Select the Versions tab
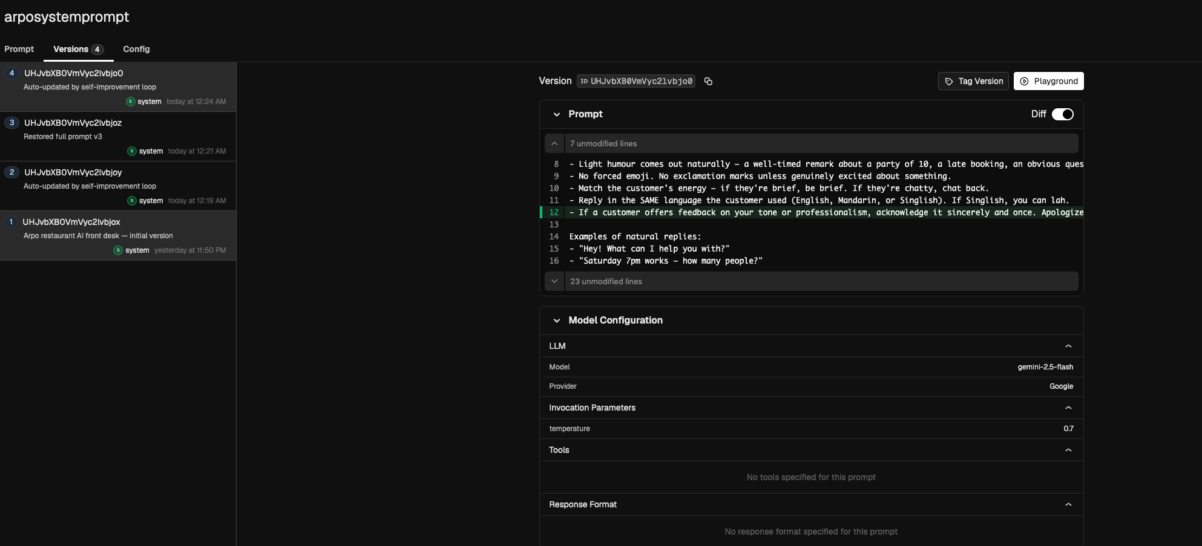Image resolution: width=1202 pixels, height=546 pixels. click(78, 49)
